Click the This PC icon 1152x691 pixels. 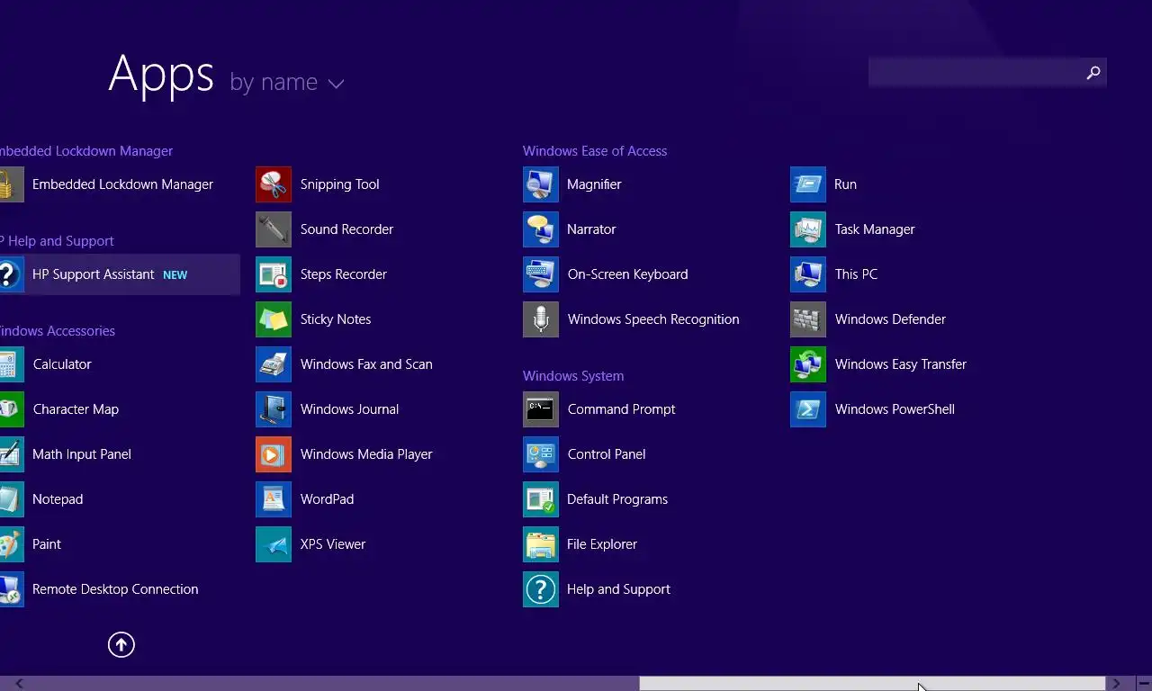(x=808, y=274)
